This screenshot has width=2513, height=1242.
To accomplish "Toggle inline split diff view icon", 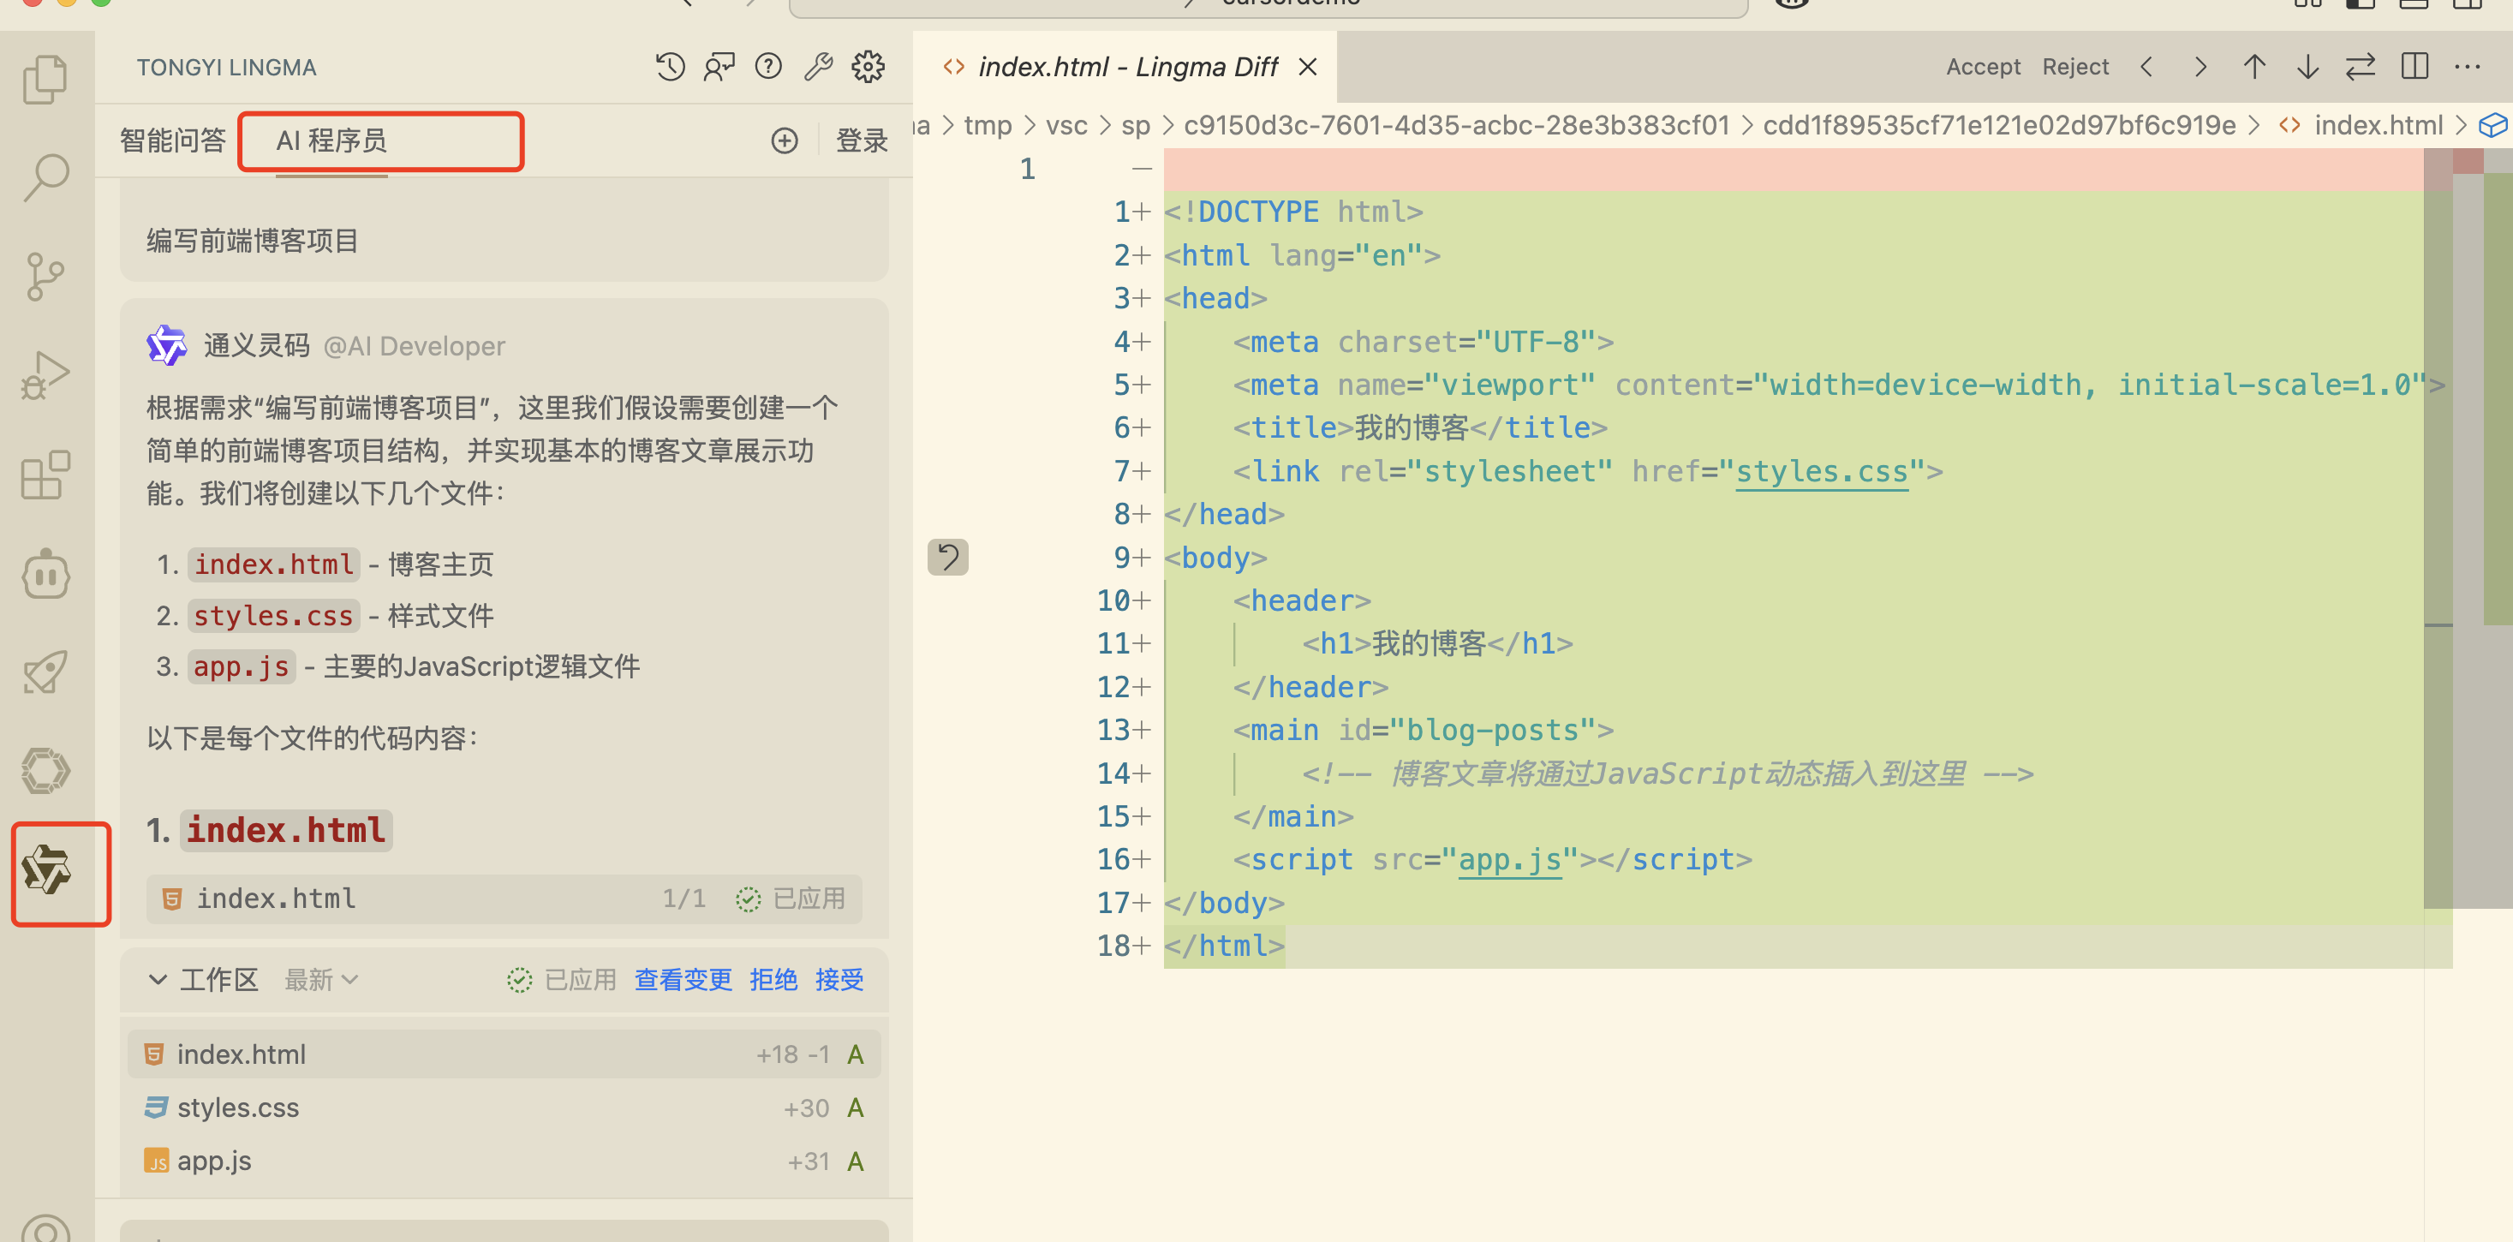I will pyautogui.click(x=2415, y=68).
